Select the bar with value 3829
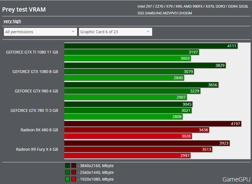The height and width of the screenshot is (184, 252). (145, 65)
